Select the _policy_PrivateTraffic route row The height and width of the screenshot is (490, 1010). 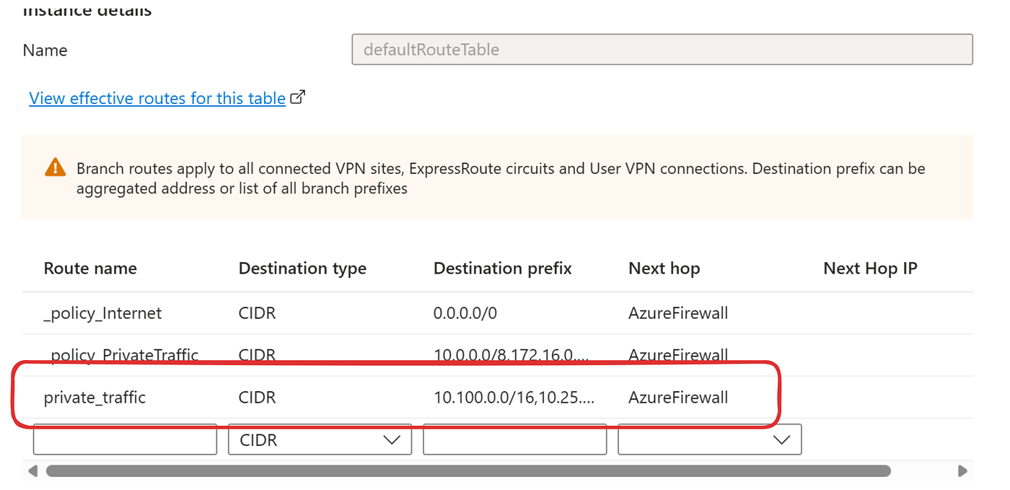(x=498, y=354)
